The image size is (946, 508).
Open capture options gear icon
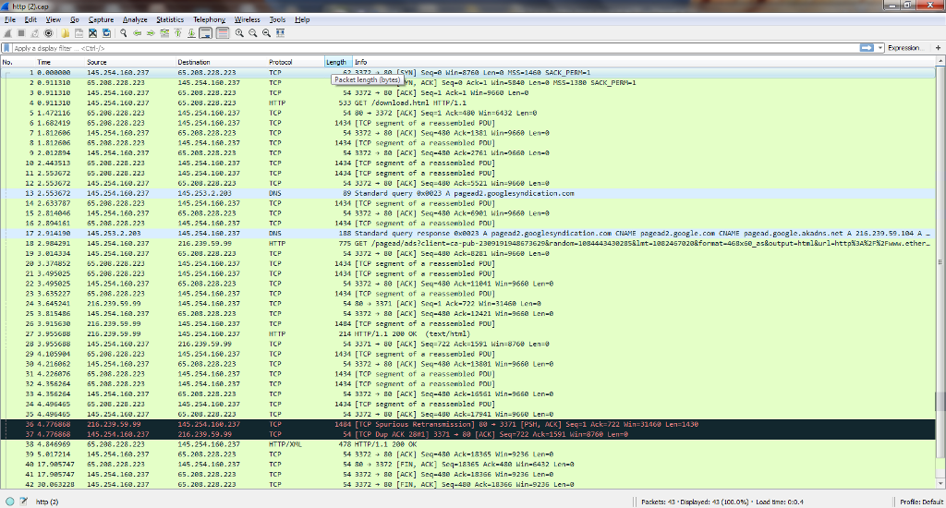tap(48, 33)
